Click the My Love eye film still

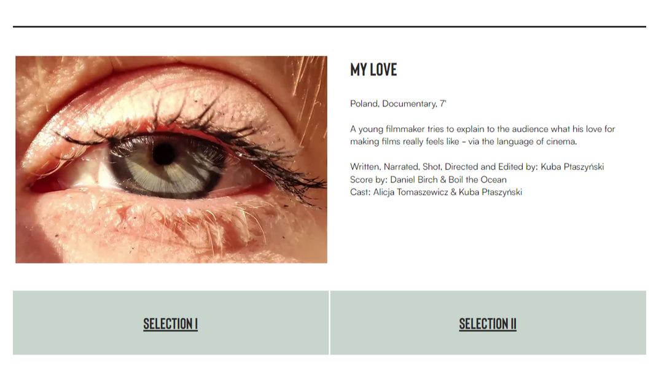click(171, 159)
